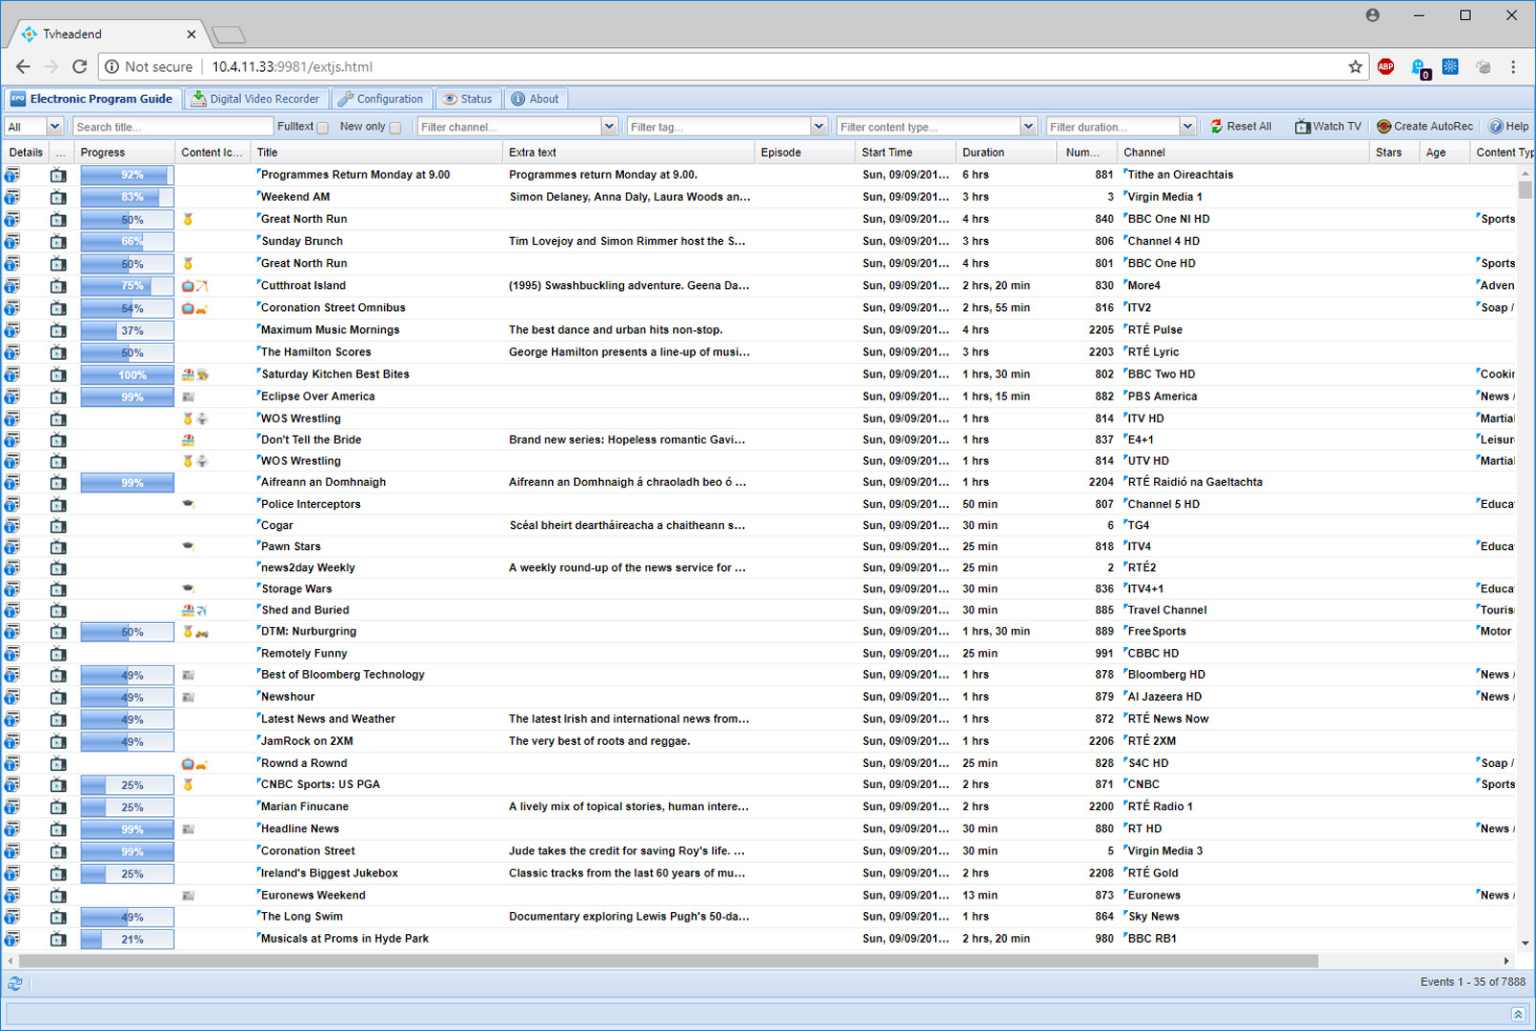This screenshot has height=1031, width=1536.
Task: Expand the Filter tag dropdown
Action: 818,127
